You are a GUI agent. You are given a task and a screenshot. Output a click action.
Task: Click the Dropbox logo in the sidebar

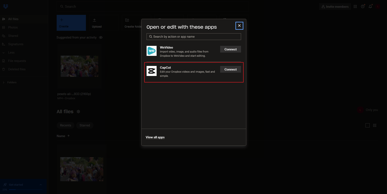coord(5,6)
